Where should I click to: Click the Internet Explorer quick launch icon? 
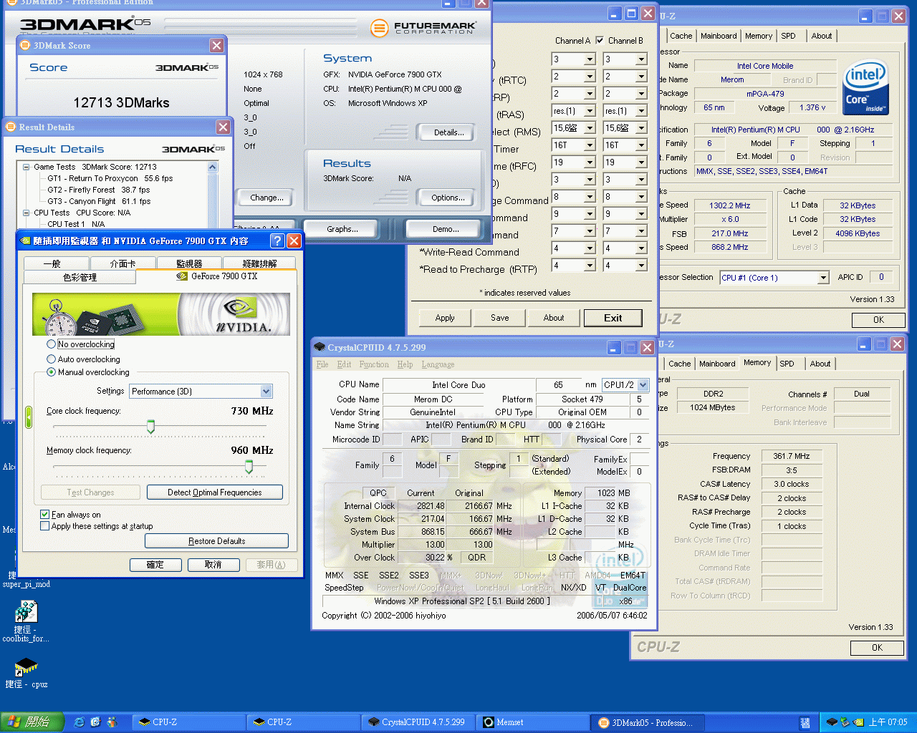pos(80,722)
